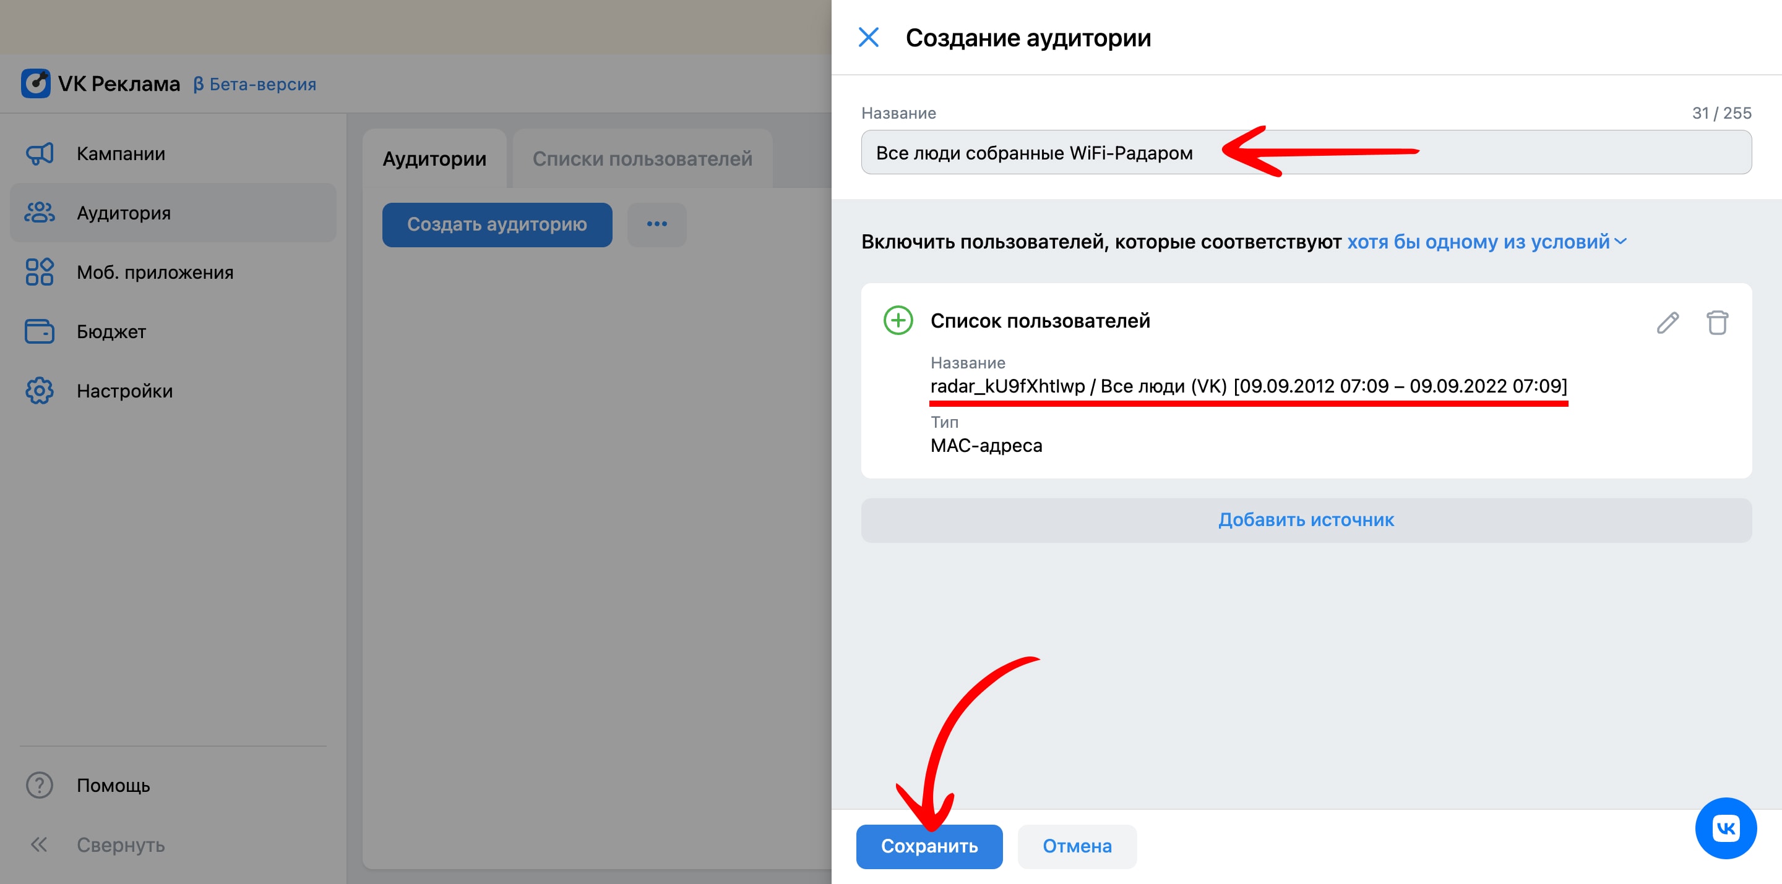Save the audience with Сохранить
The image size is (1782, 884).
click(929, 846)
